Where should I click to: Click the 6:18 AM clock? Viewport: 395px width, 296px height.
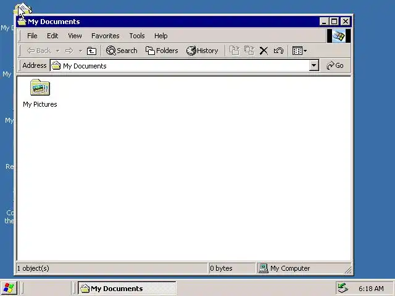(x=371, y=289)
